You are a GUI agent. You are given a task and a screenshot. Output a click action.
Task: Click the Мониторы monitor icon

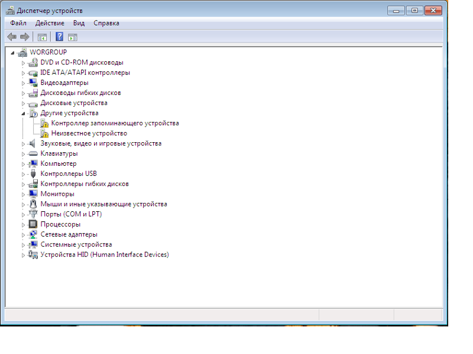(x=33, y=194)
